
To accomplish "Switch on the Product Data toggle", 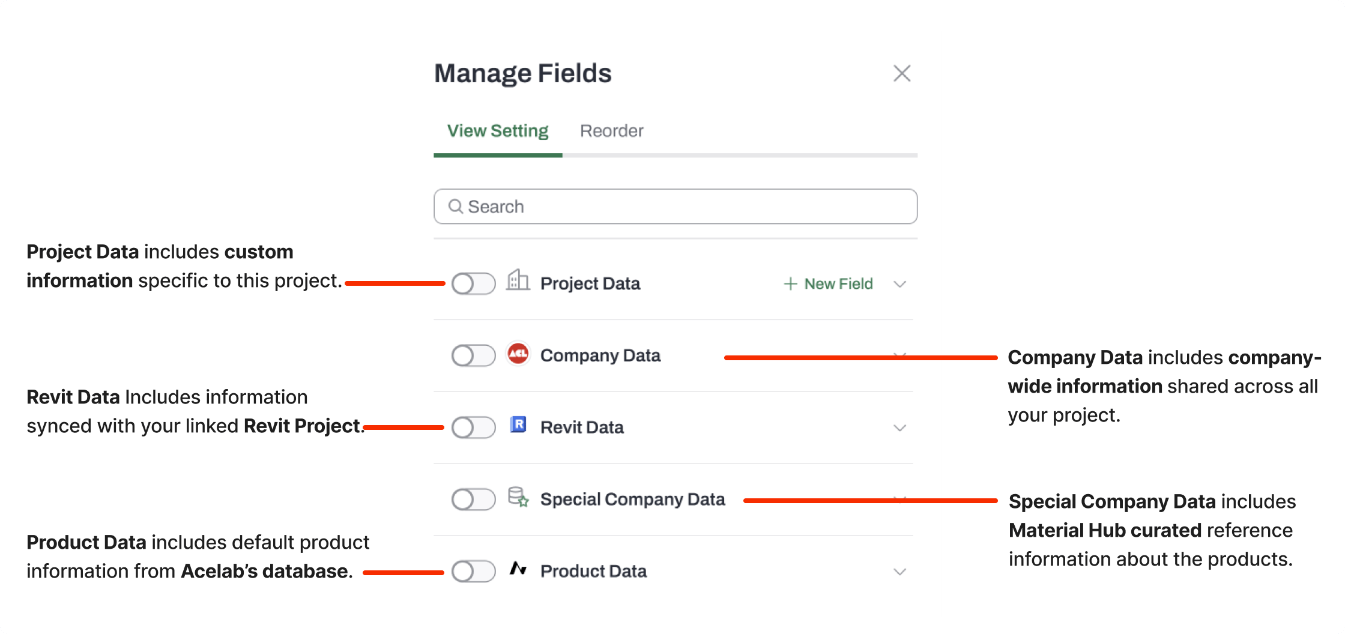I will tap(474, 571).
